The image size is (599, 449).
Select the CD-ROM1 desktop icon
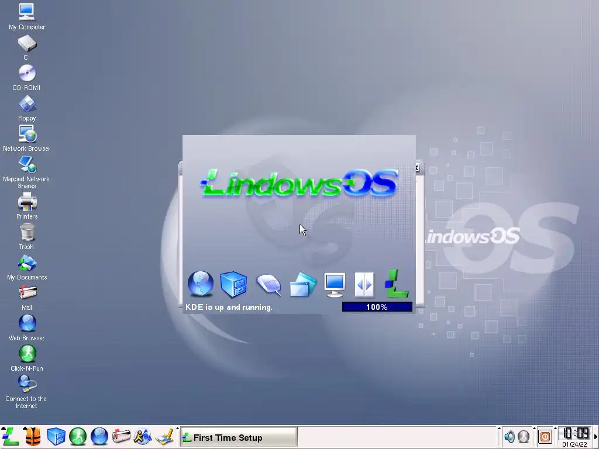click(x=27, y=78)
